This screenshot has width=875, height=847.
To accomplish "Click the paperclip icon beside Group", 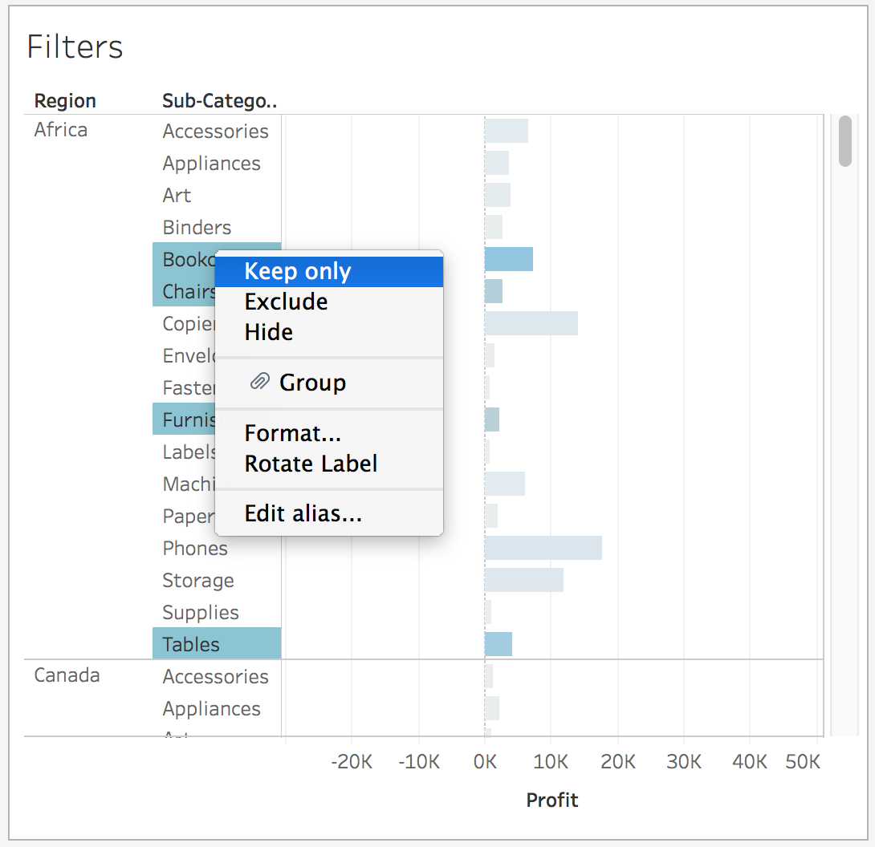I will (x=258, y=383).
